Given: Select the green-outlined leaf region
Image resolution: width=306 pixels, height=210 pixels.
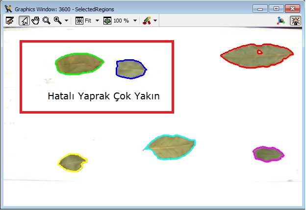Looking at the screenshot, I should [79, 64].
